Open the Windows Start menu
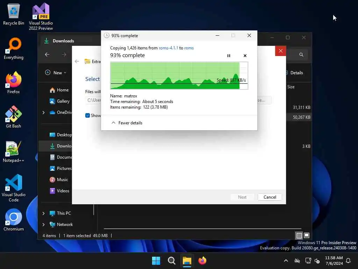Image resolution: width=358 pixels, height=269 pixels. [156, 261]
